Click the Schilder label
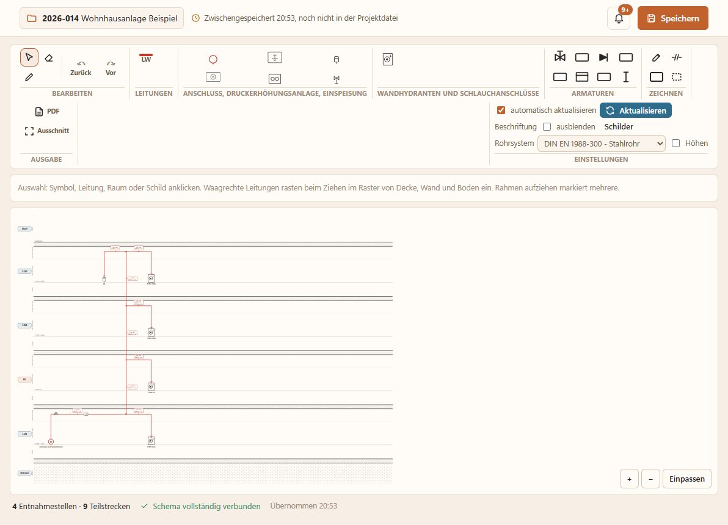This screenshot has width=728, height=525. point(619,127)
